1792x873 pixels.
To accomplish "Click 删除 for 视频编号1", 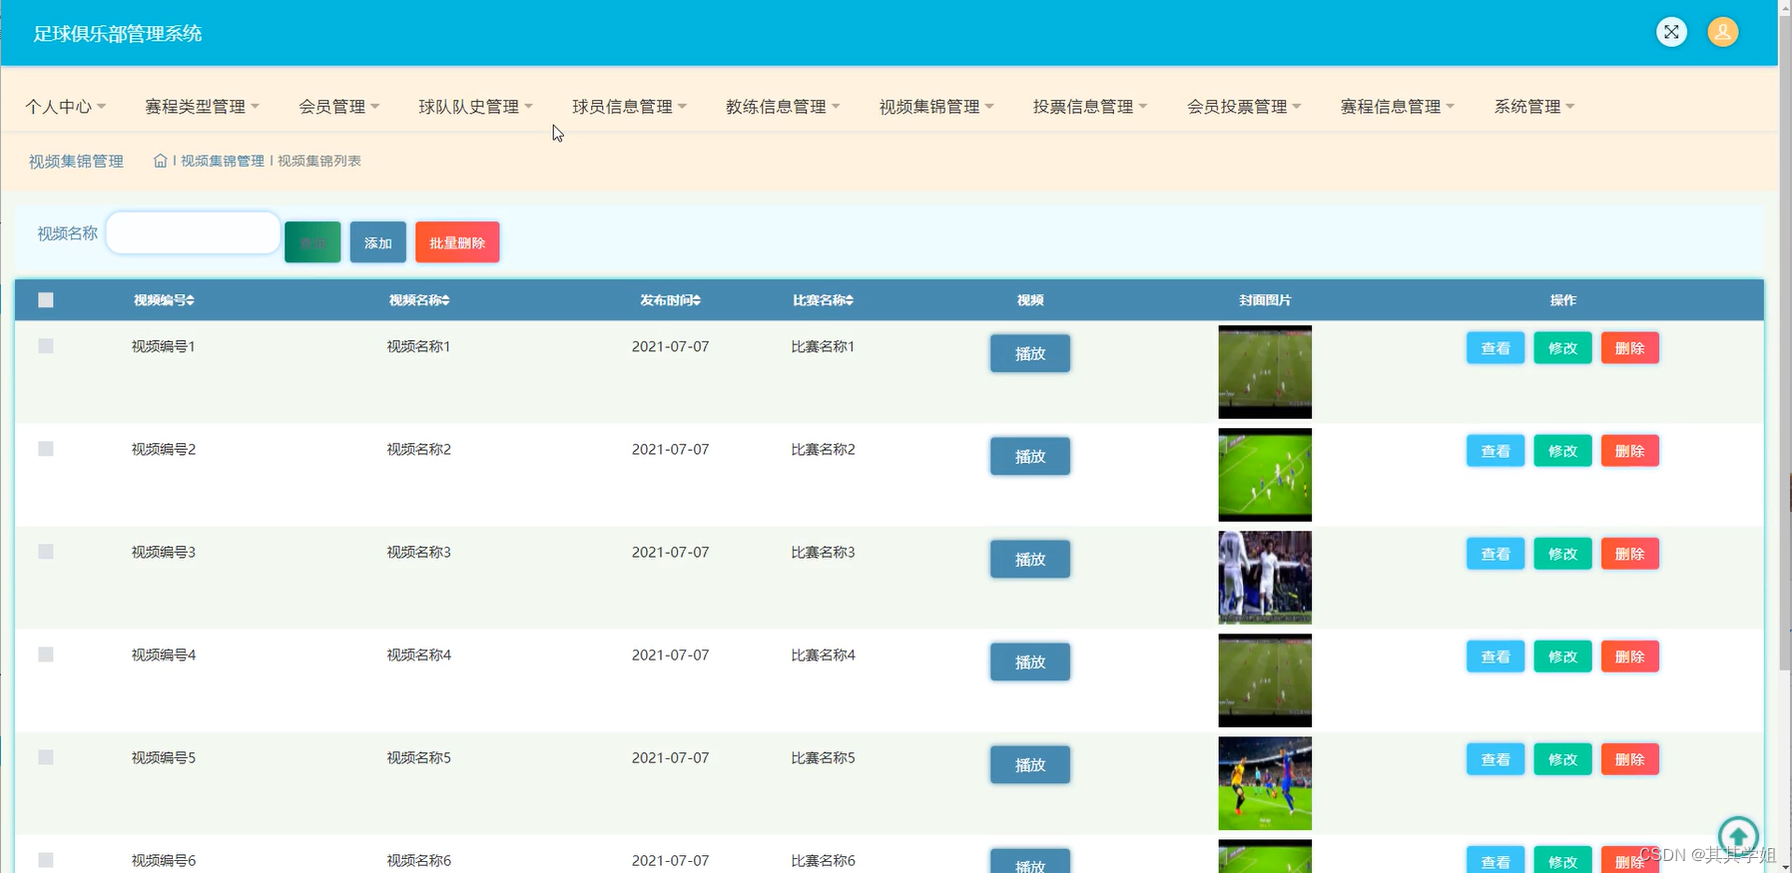I will pos(1630,348).
